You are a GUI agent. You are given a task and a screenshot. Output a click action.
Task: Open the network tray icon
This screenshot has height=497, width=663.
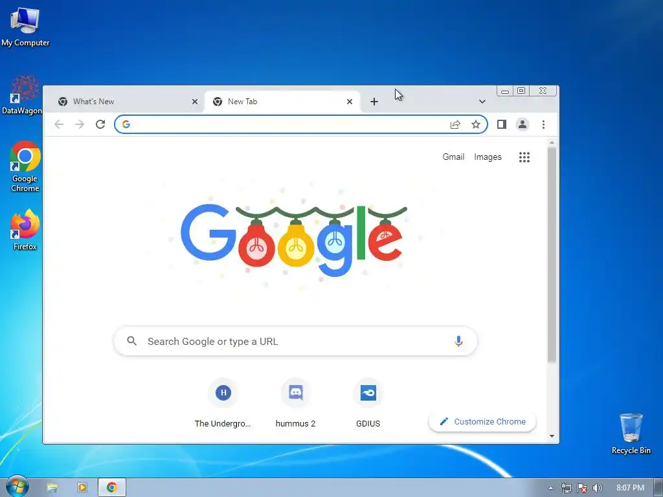[x=566, y=488]
